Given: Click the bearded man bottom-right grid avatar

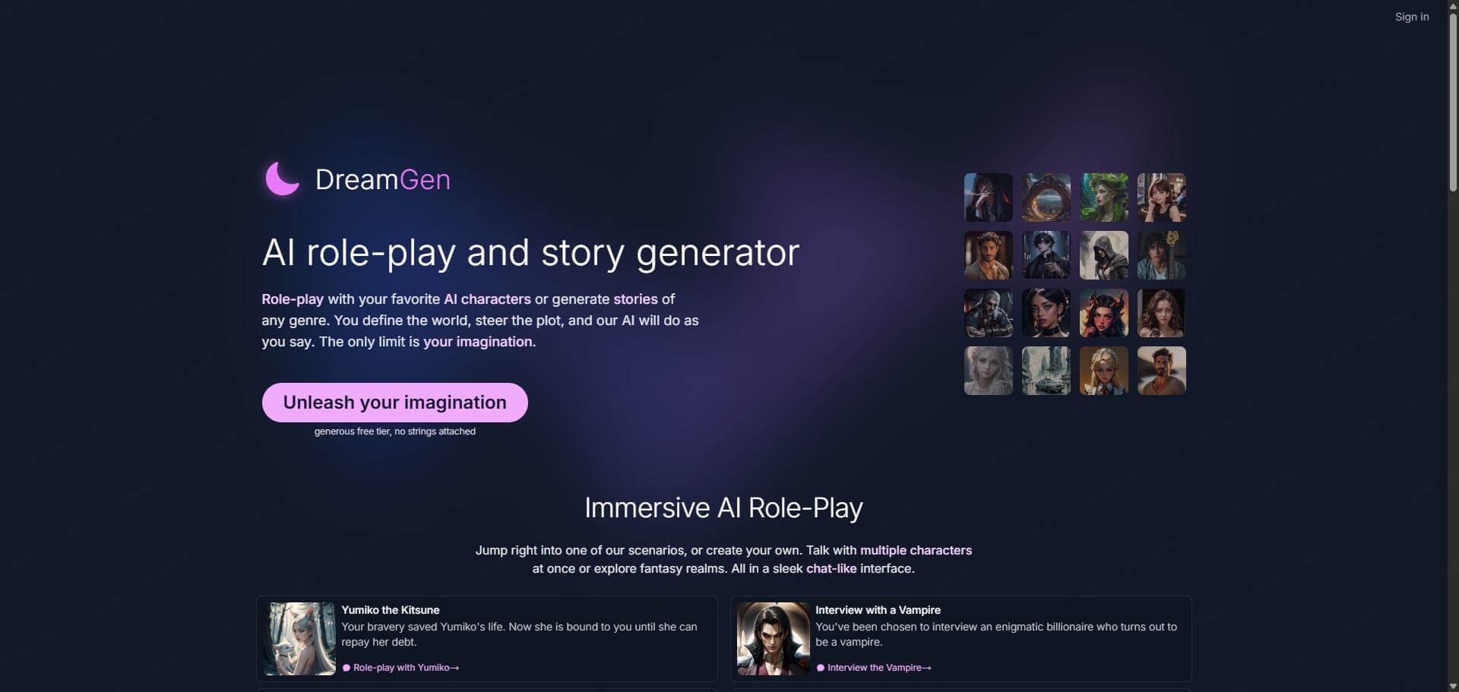Looking at the screenshot, I should pyautogui.click(x=1161, y=371).
